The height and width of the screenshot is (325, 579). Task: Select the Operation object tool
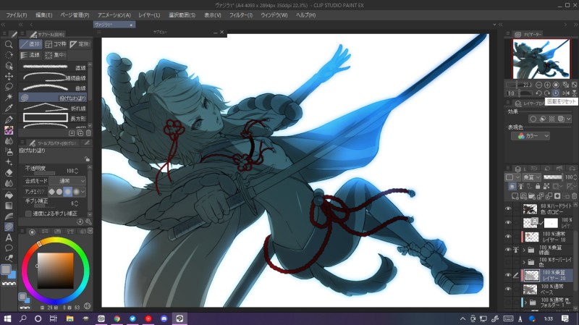9,66
